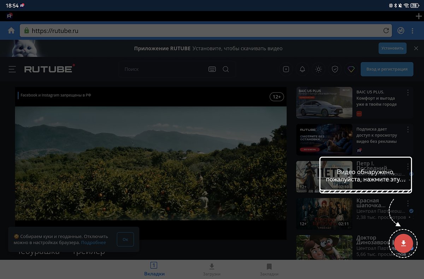Reload the page with the refresh icon
The width and height of the screenshot is (424, 279).
(386, 31)
